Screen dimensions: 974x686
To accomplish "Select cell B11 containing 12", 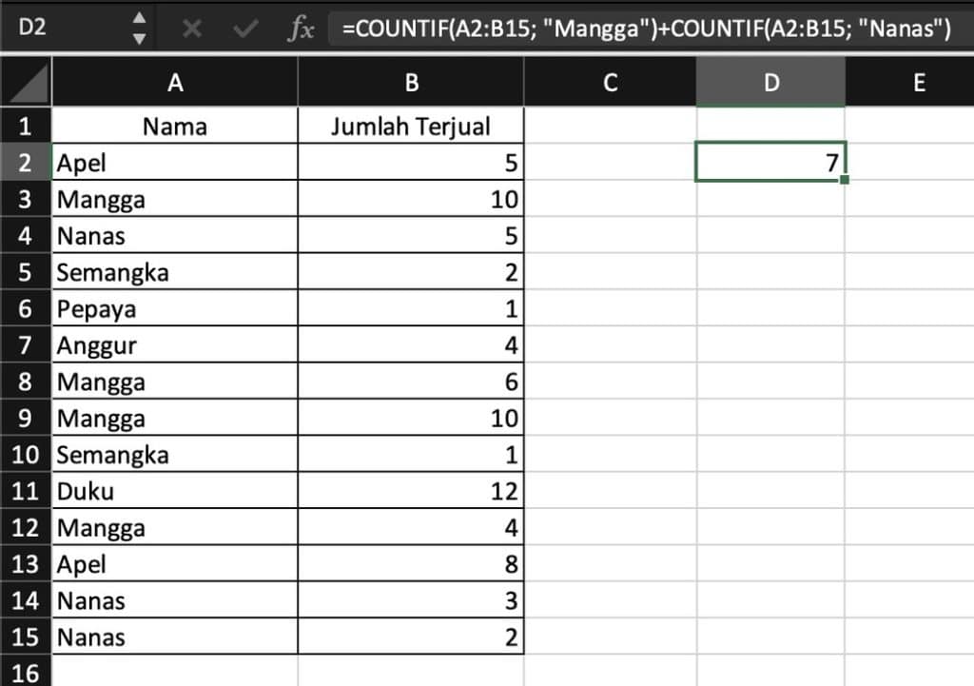I will tap(410, 491).
